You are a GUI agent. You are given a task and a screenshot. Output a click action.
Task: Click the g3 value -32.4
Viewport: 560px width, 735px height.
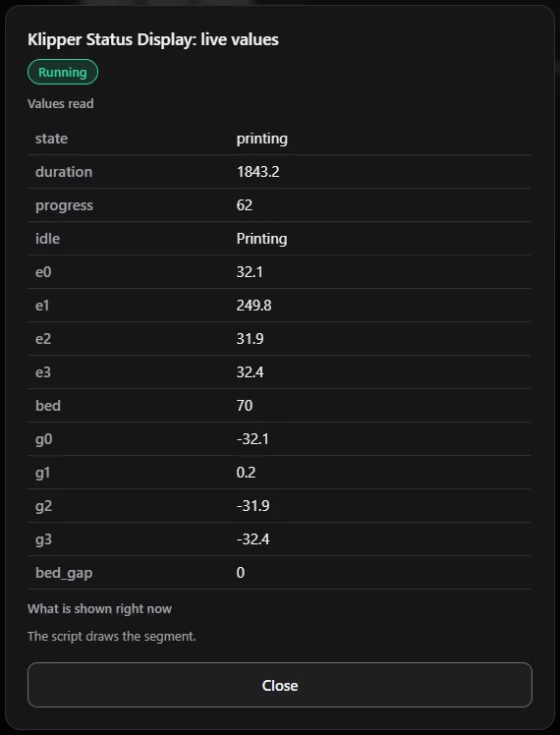click(253, 539)
